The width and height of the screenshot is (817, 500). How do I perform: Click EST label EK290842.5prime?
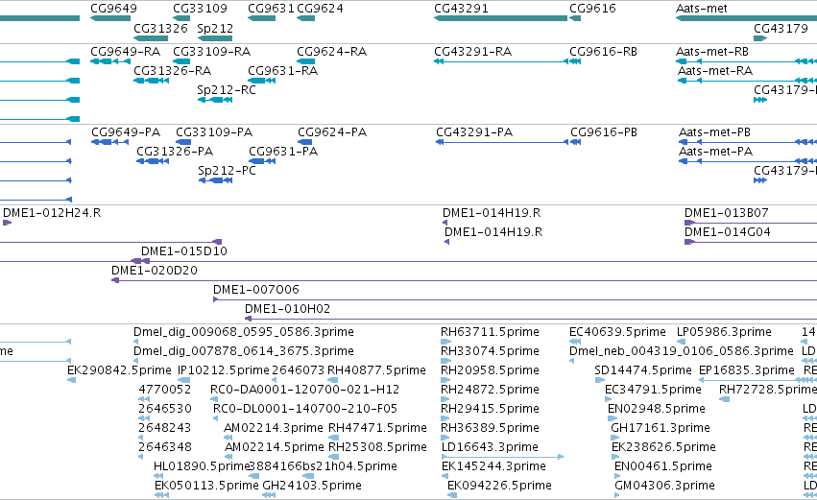point(119,370)
